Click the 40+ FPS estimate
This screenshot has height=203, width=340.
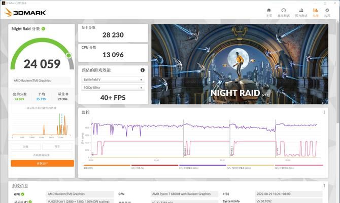tap(113, 98)
